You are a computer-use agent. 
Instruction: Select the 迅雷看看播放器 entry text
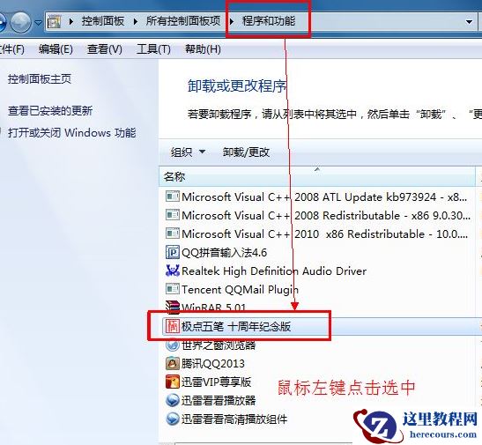(x=219, y=401)
